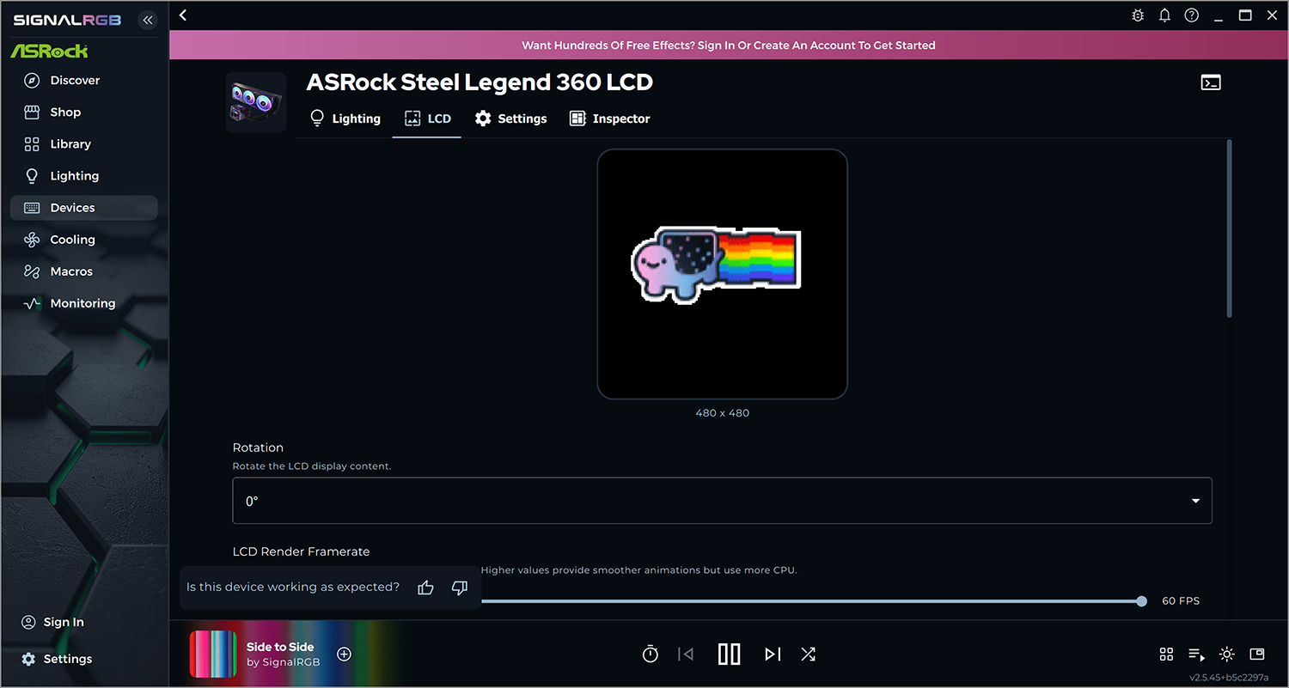Image resolution: width=1289 pixels, height=688 pixels.
Task: Open the Monitoring page
Action: pos(84,303)
